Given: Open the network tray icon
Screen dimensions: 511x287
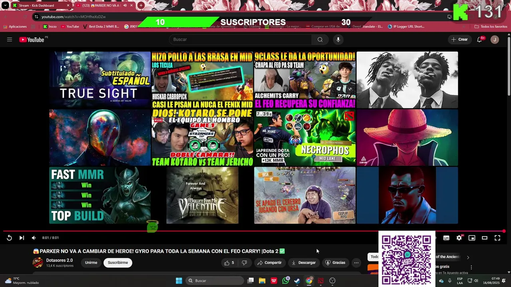Looking at the screenshot, I should click(x=470, y=281).
